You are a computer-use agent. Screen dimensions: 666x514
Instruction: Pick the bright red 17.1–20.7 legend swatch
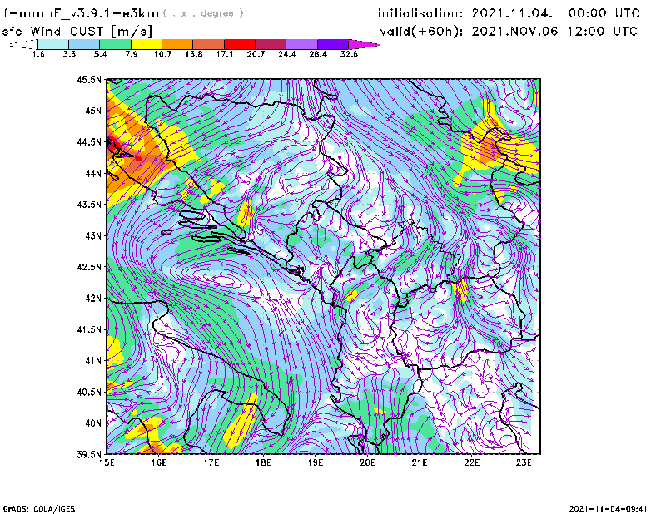point(240,44)
